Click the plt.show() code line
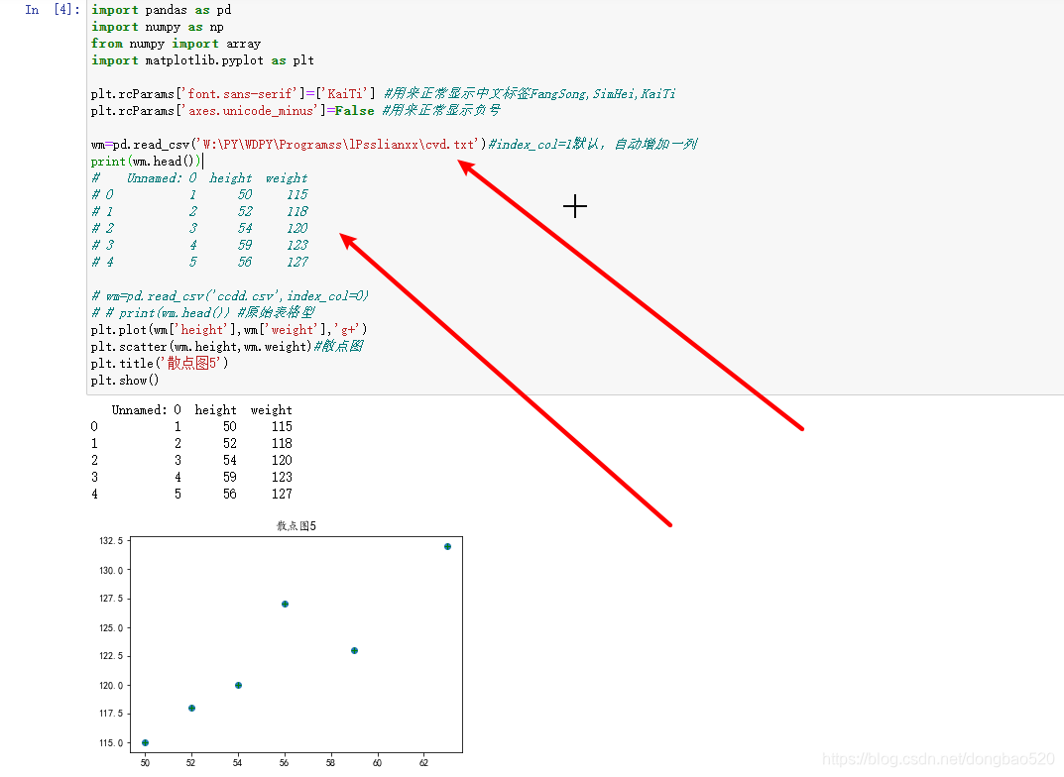 click(x=125, y=381)
